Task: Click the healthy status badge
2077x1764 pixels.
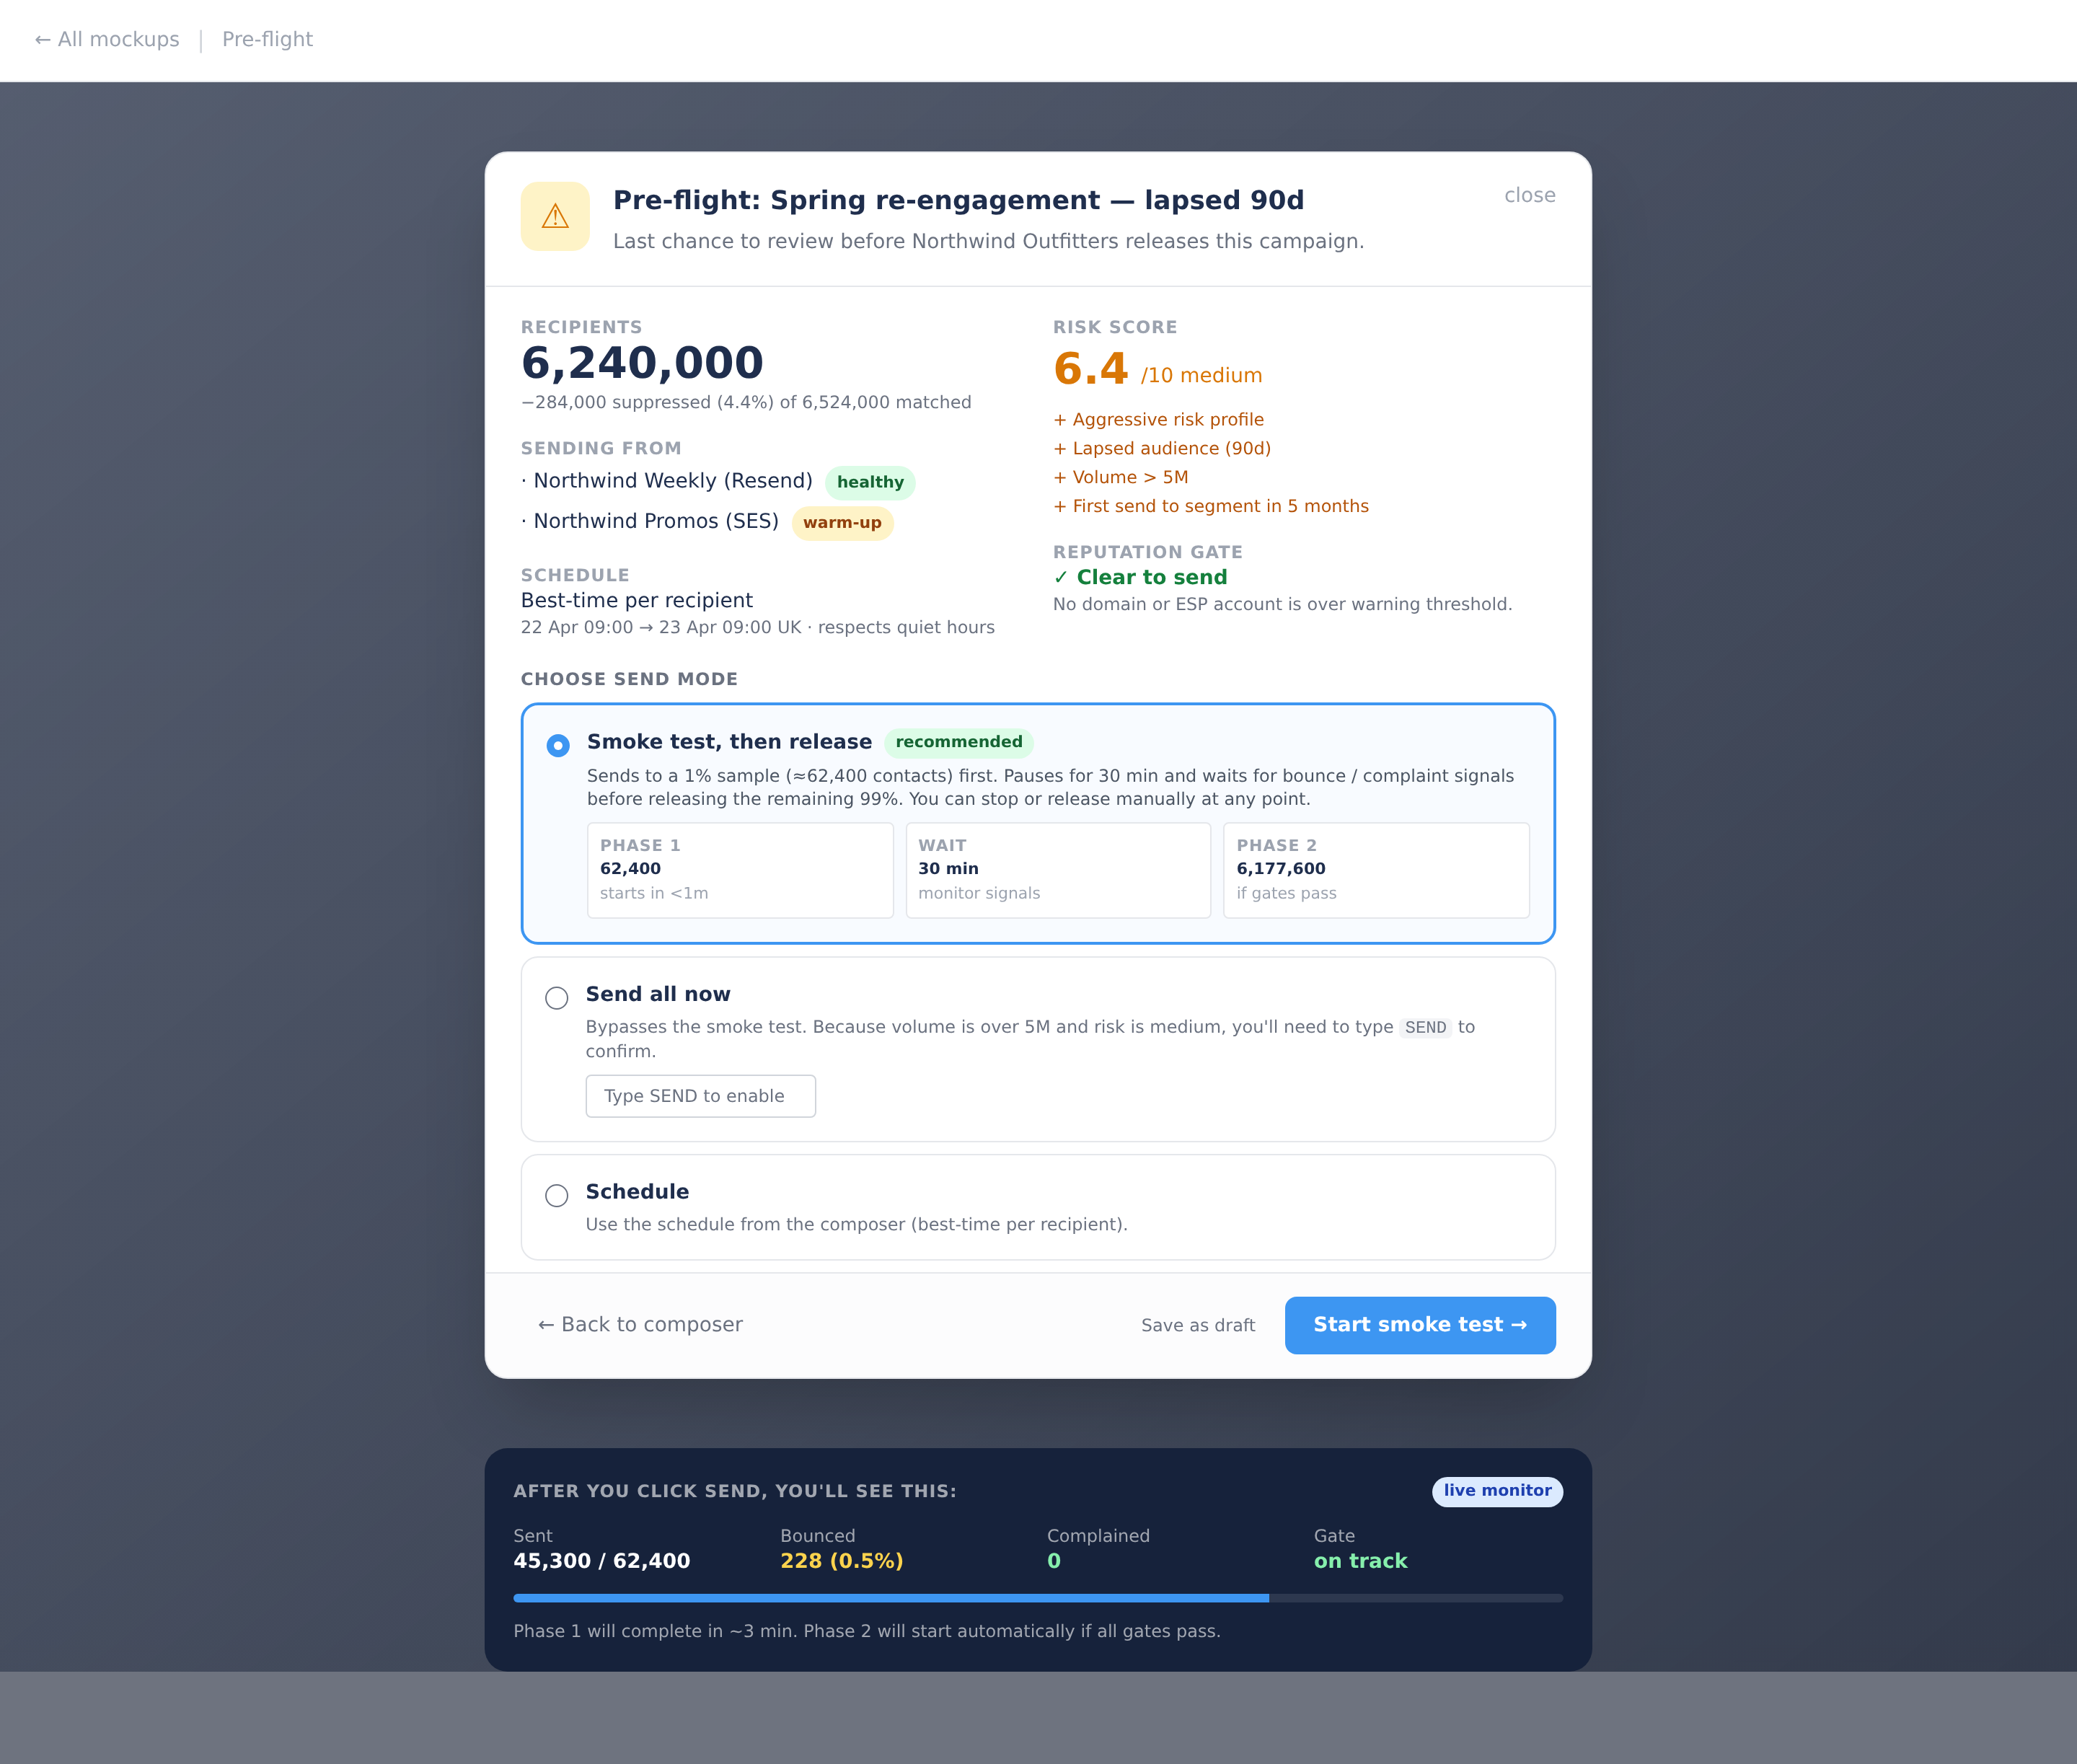Action: point(870,482)
